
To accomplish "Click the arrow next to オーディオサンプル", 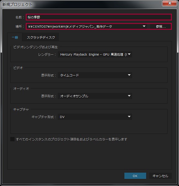I will (x=129, y=96).
